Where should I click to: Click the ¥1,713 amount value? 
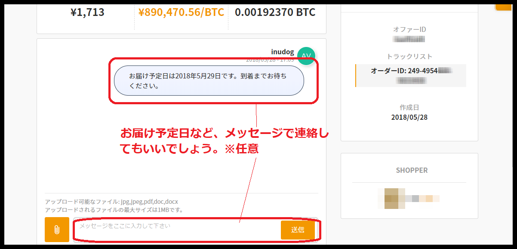click(88, 12)
